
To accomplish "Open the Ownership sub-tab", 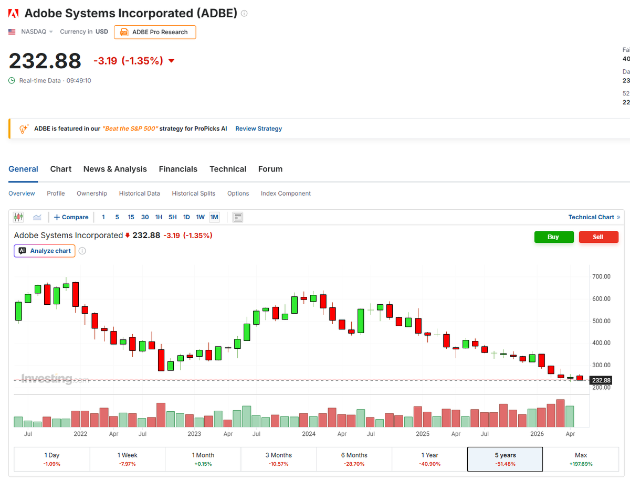I will click(92, 194).
